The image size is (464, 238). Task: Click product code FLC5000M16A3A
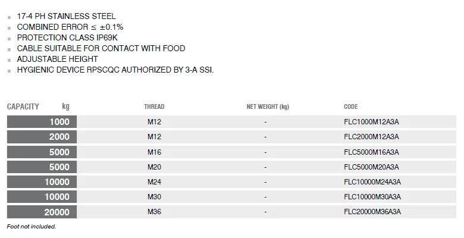(x=371, y=152)
